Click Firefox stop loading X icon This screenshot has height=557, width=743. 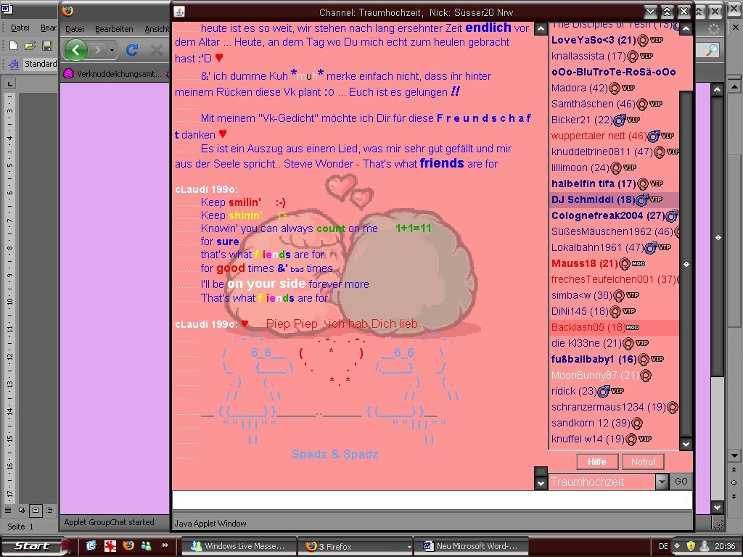click(157, 49)
